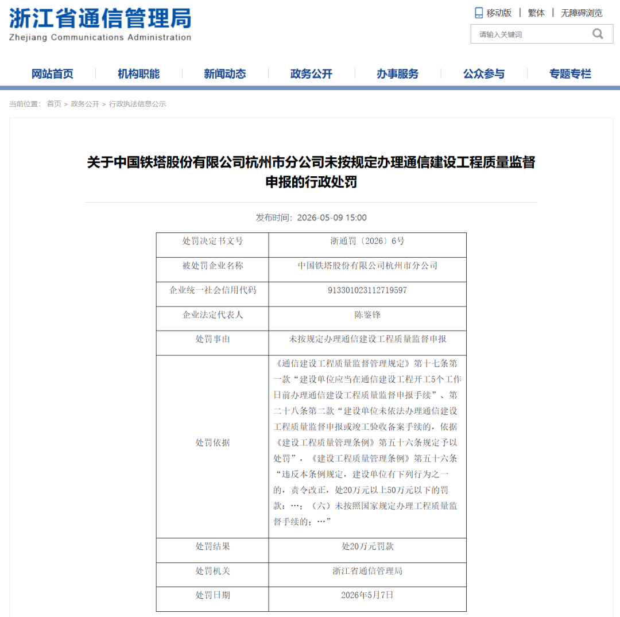Click the credit code 913301023112719597

tap(367, 290)
